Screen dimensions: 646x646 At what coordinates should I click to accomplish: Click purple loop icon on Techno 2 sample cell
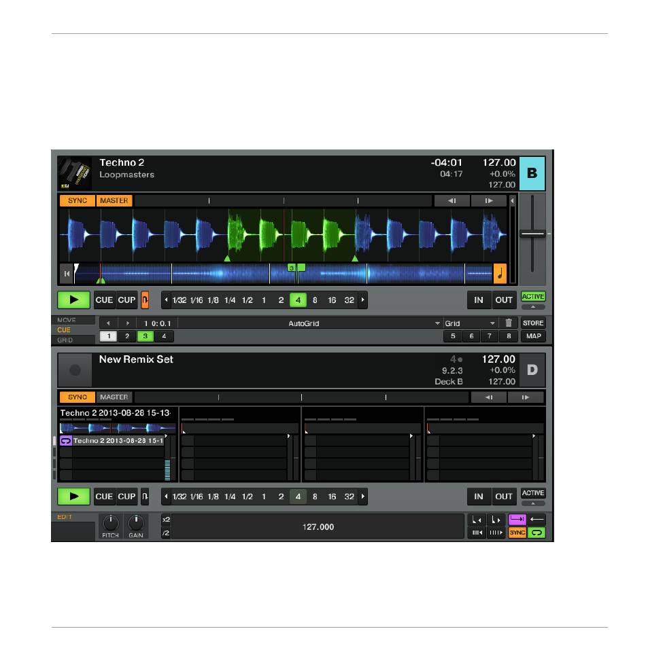pyautogui.click(x=66, y=441)
